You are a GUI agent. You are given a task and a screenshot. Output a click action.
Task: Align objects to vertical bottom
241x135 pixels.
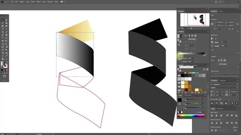[236, 115]
